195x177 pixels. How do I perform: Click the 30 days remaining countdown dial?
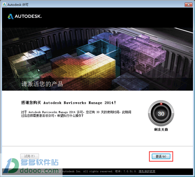pos(161,113)
